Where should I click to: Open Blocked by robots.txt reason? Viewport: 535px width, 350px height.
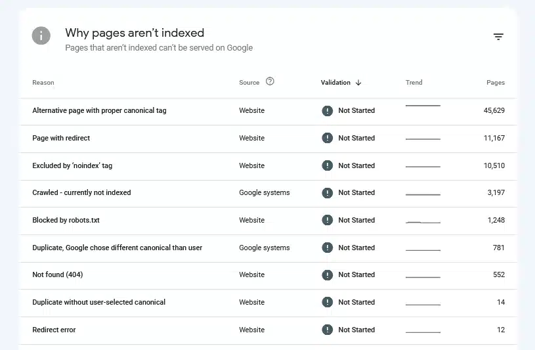(66, 220)
